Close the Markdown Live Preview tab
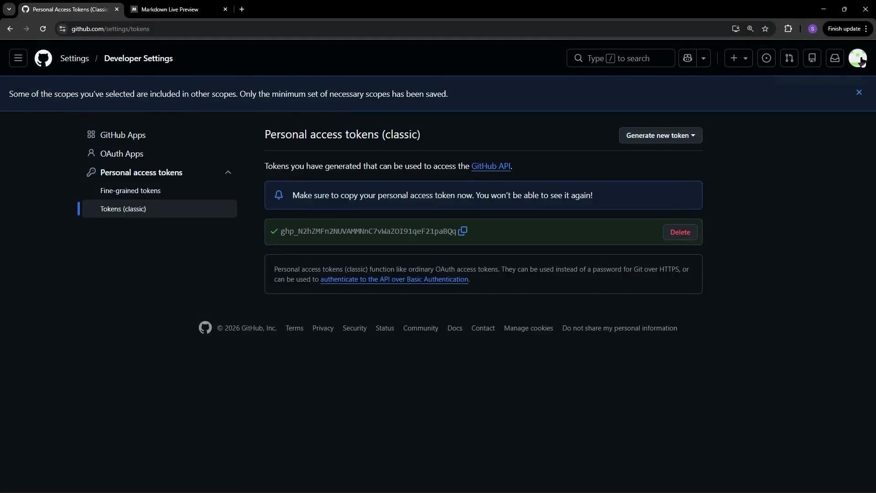Screen dimensions: 876x493 (x=225, y=9)
